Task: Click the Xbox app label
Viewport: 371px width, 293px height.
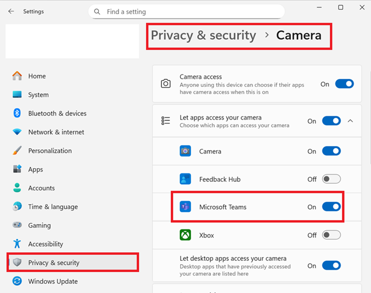Action: point(207,235)
